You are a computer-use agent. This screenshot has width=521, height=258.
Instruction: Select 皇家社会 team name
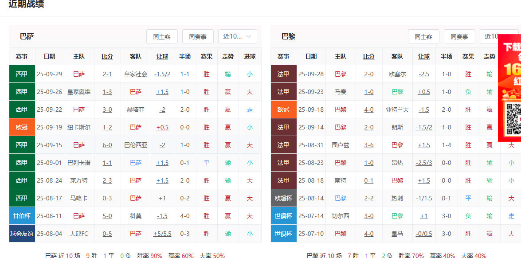[136, 74]
